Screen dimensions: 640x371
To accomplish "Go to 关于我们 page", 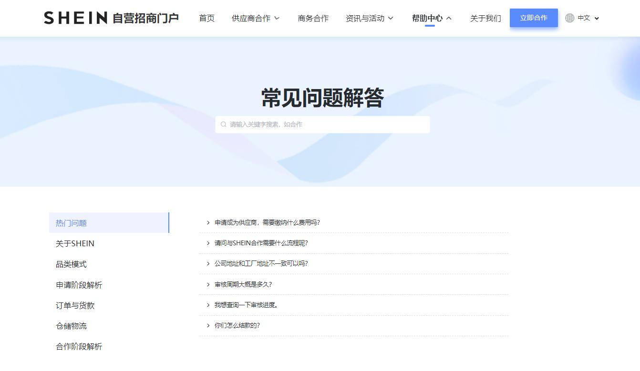I will point(485,18).
